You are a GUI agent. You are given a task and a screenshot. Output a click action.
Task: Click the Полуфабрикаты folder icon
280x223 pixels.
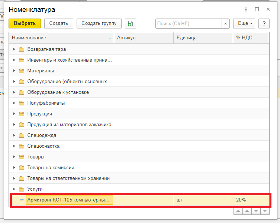click(22, 103)
